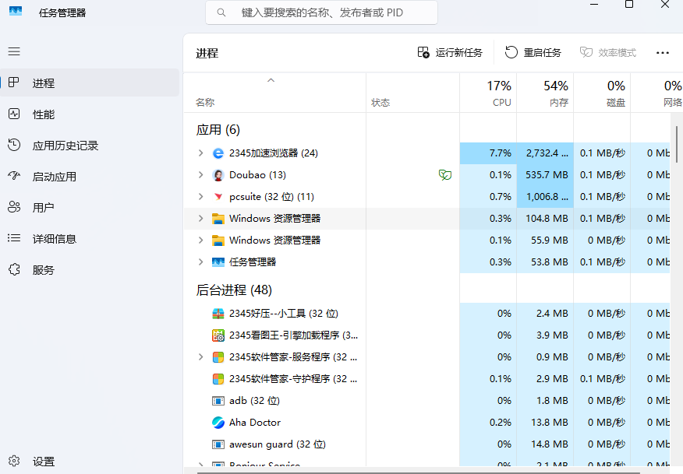Sort processes by the 内存 column
The width and height of the screenshot is (683, 474).
pos(545,93)
